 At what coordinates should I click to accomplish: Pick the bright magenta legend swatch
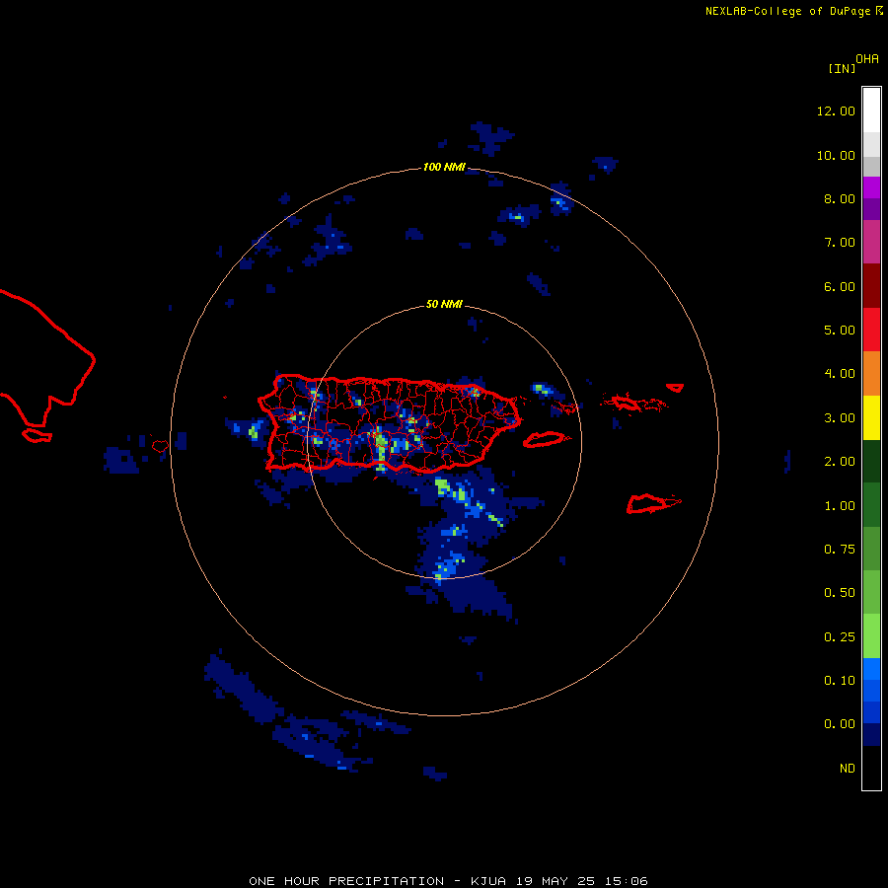pos(871,187)
